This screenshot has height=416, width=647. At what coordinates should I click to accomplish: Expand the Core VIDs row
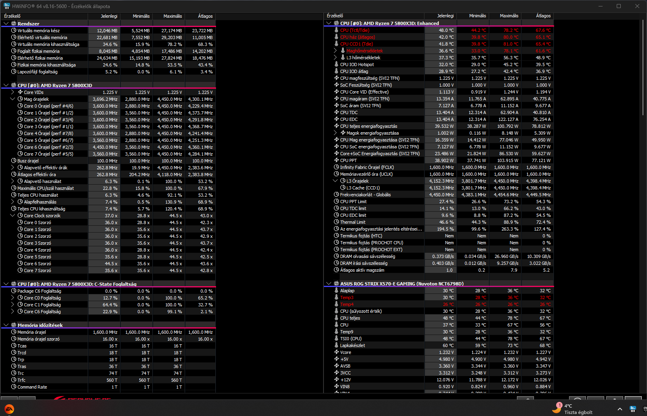(13, 92)
